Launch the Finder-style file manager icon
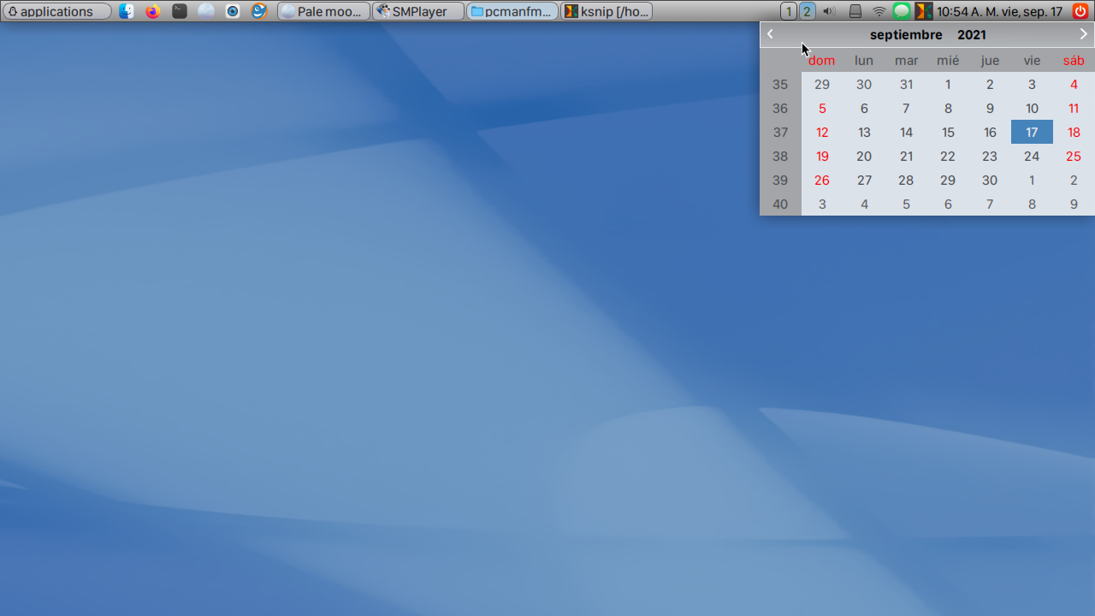 (127, 11)
